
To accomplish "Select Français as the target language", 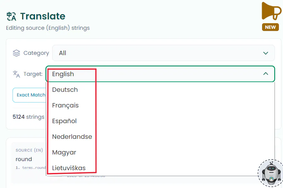I will (x=65, y=105).
